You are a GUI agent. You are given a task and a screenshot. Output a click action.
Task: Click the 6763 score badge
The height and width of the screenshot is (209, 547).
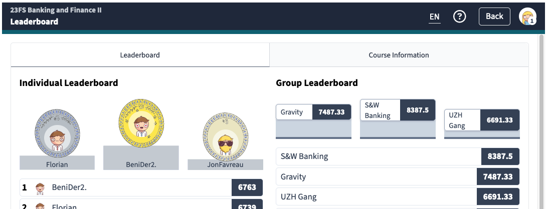point(247,188)
